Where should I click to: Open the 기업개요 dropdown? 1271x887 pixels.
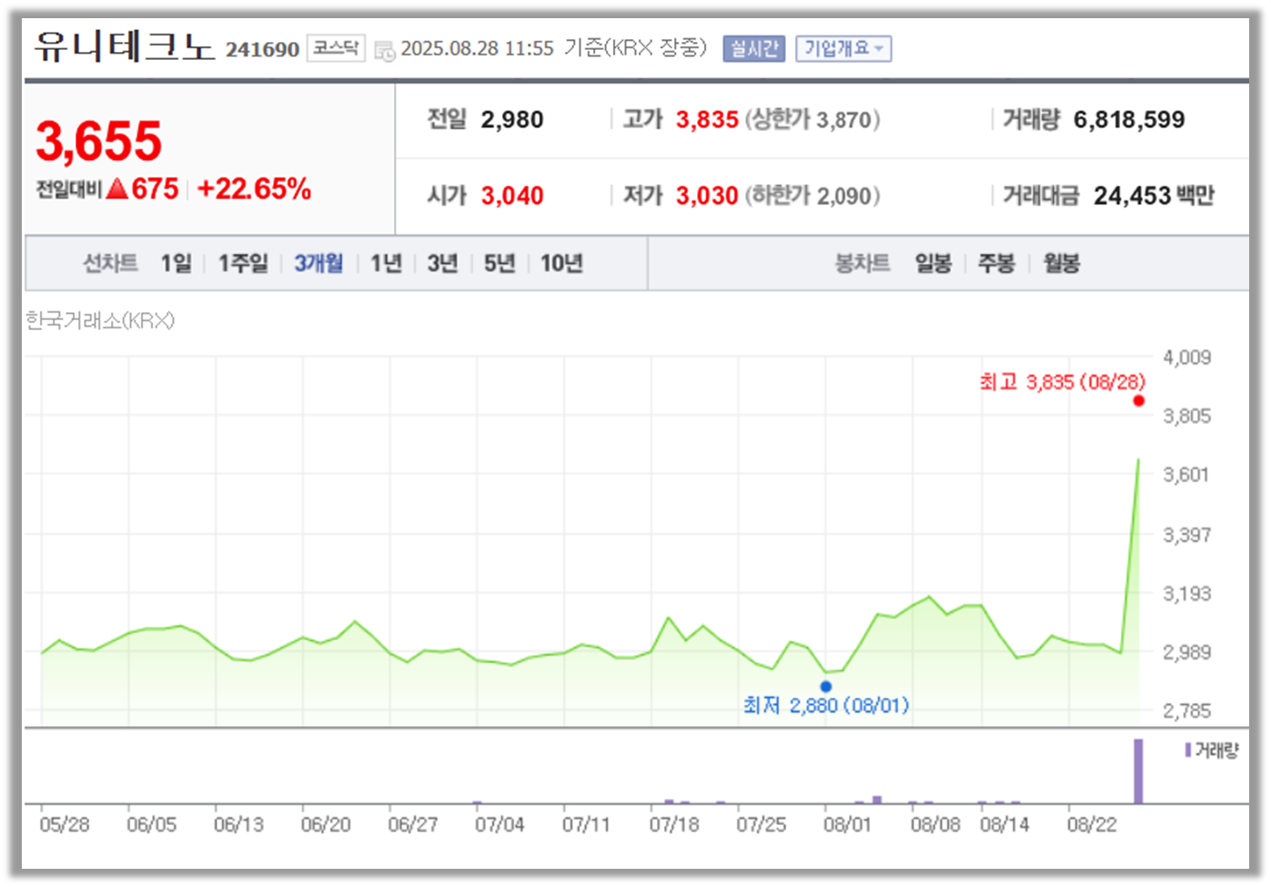[843, 48]
